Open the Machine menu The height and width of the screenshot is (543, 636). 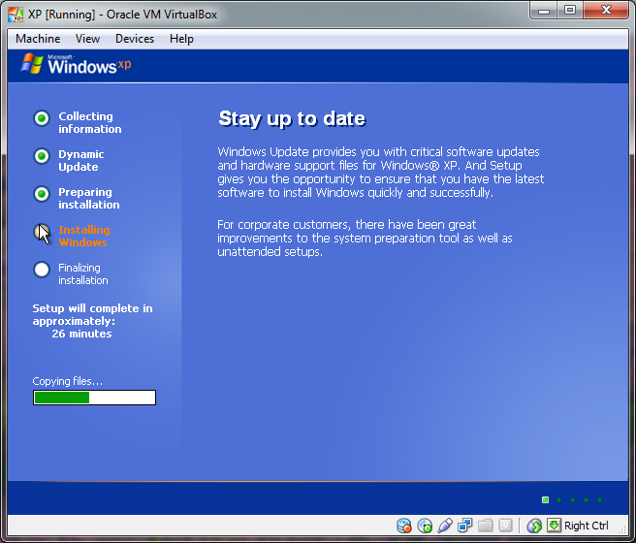(x=38, y=39)
